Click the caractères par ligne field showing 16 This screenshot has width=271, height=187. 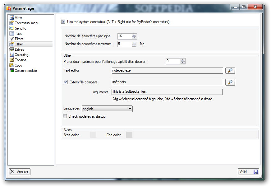pos(125,36)
